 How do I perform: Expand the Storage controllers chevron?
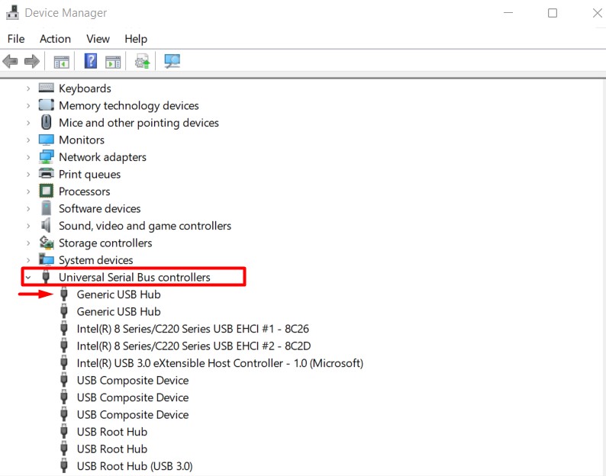(28, 243)
